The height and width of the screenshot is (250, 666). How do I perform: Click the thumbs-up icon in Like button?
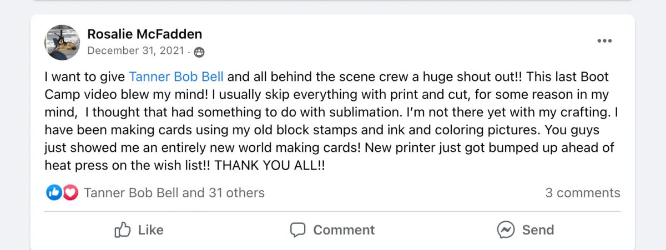pyautogui.click(x=122, y=229)
